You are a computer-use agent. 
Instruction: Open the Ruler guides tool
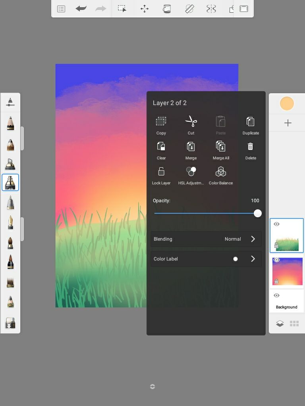(x=189, y=9)
